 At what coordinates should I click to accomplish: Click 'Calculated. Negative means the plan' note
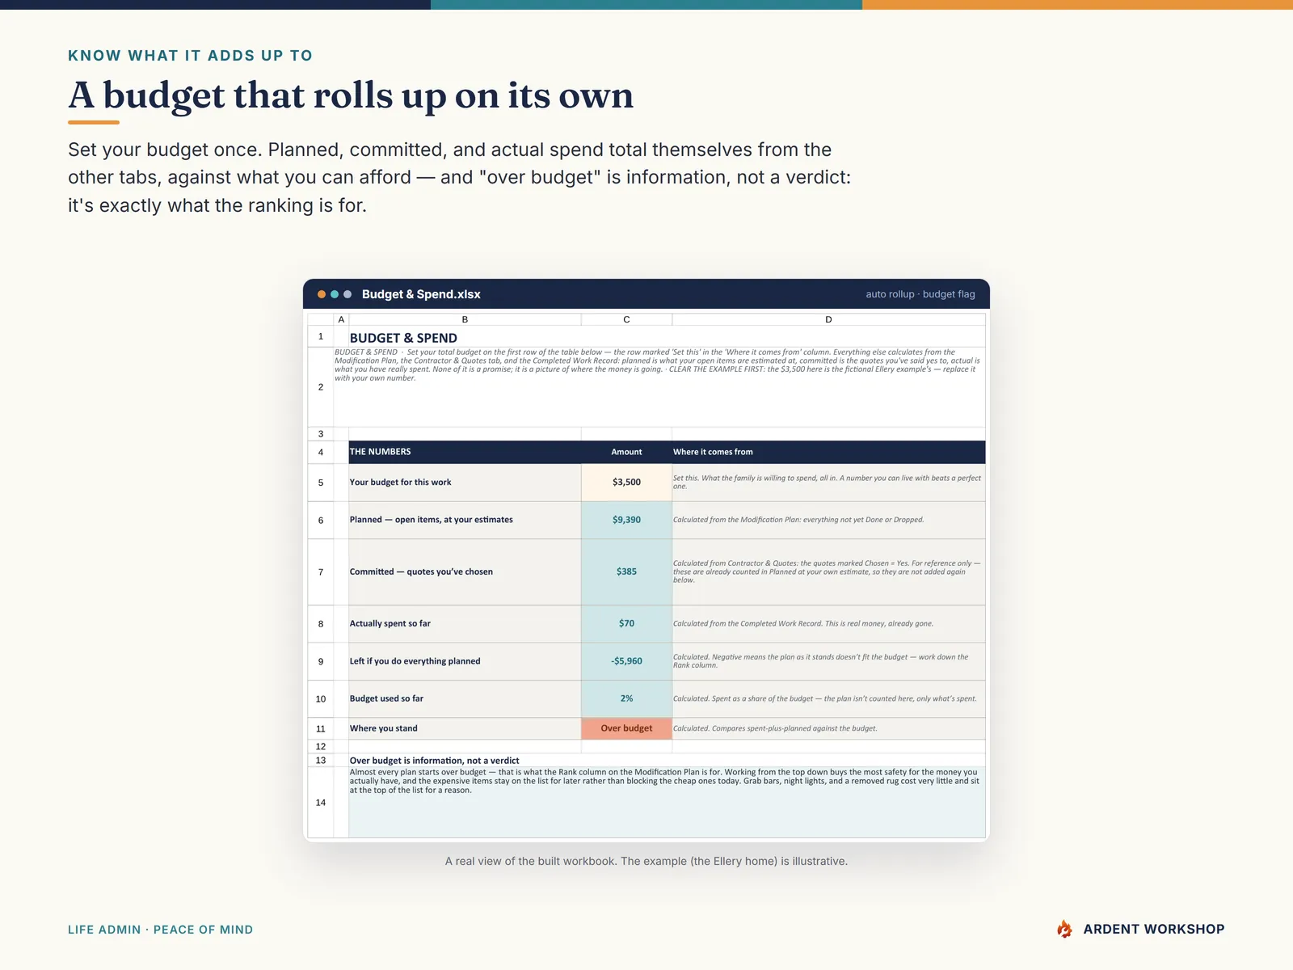[x=828, y=661]
